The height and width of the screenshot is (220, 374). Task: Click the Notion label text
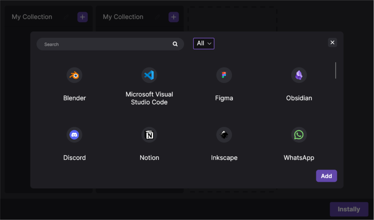149,158
